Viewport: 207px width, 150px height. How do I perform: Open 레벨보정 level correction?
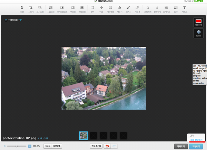82,9
